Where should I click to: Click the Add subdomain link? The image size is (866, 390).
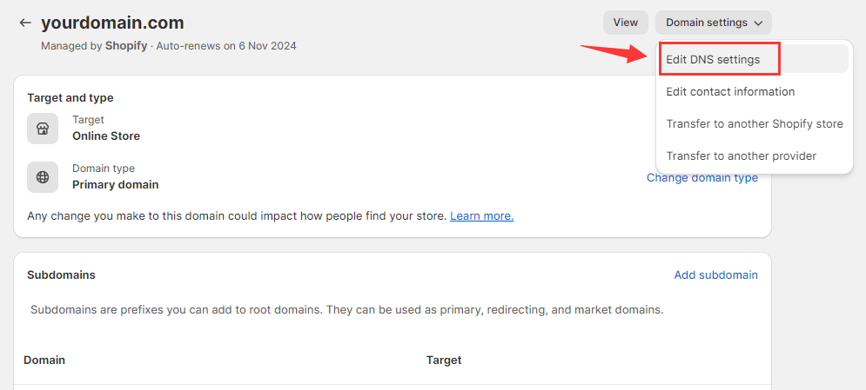[715, 274]
